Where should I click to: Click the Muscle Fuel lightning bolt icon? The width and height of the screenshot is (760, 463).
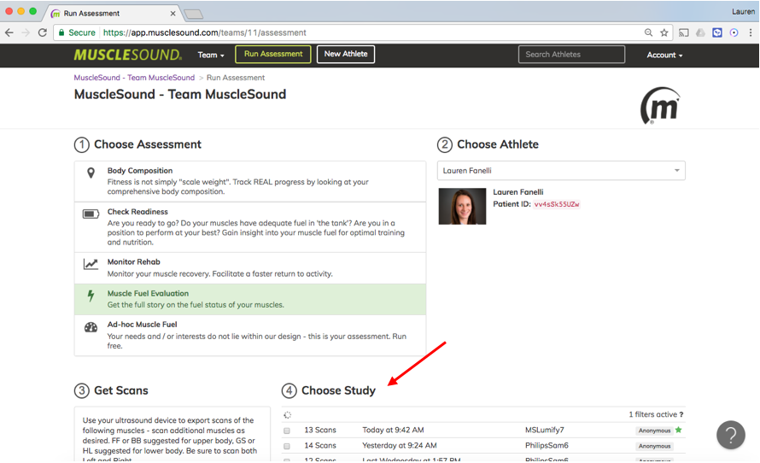(x=91, y=296)
